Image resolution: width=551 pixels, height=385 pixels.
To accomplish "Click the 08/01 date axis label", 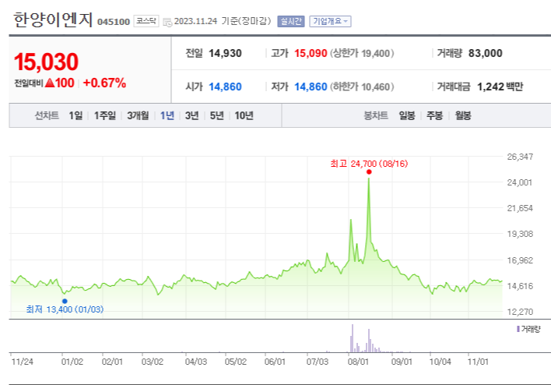I will (x=358, y=362).
